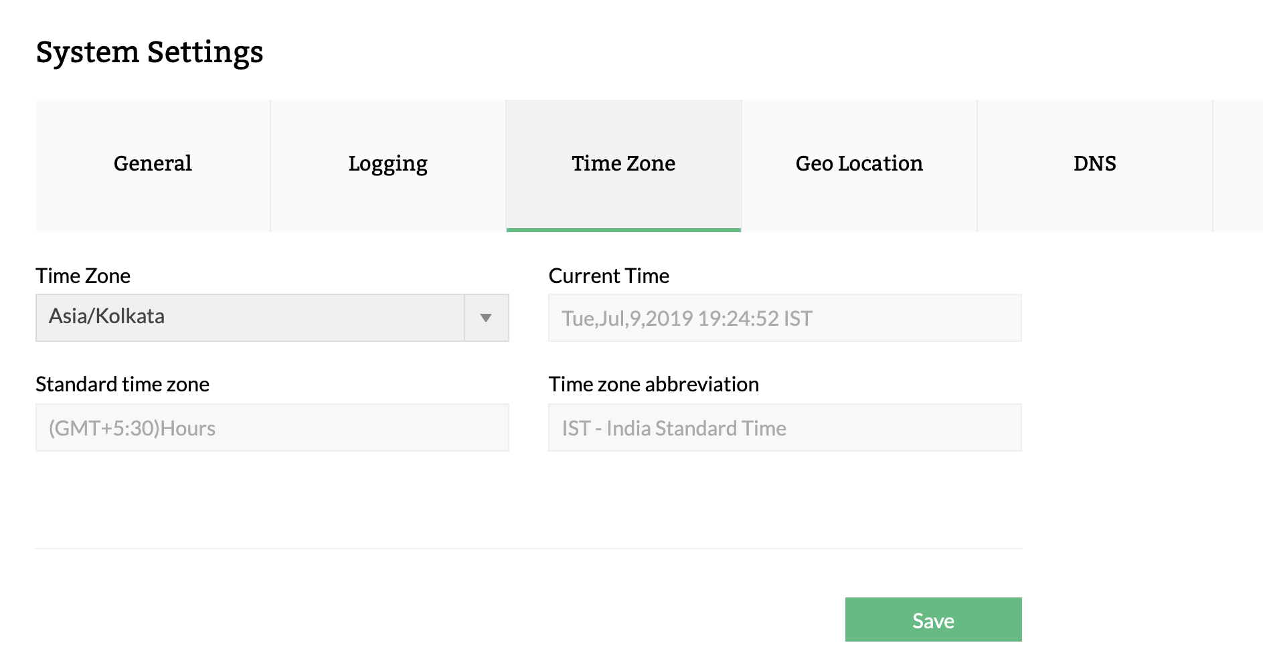This screenshot has height=663, width=1263.
Task: Click the Time Zone field label
Action: pyautogui.click(x=83, y=276)
